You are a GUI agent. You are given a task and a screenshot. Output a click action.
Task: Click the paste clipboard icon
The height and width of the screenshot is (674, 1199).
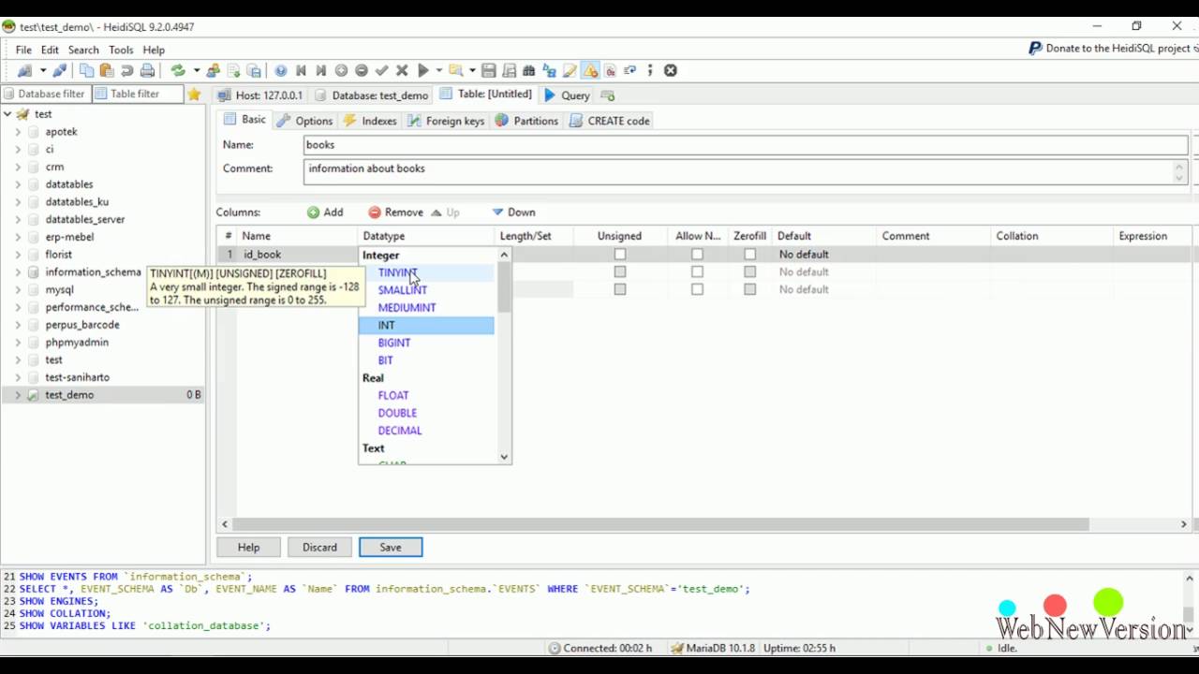107,70
